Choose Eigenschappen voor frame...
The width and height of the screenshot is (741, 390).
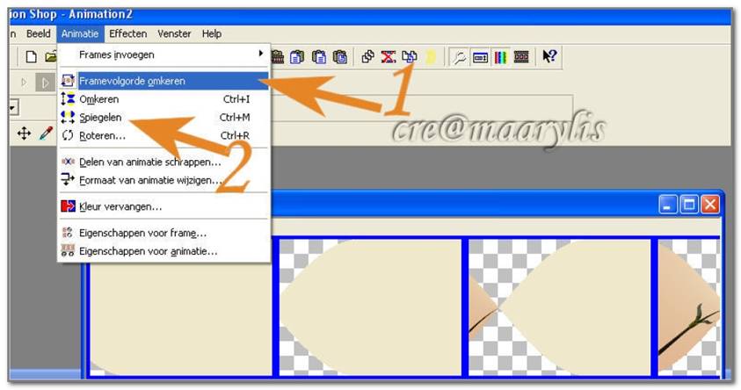pyautogui.click(x=163, y=234)
